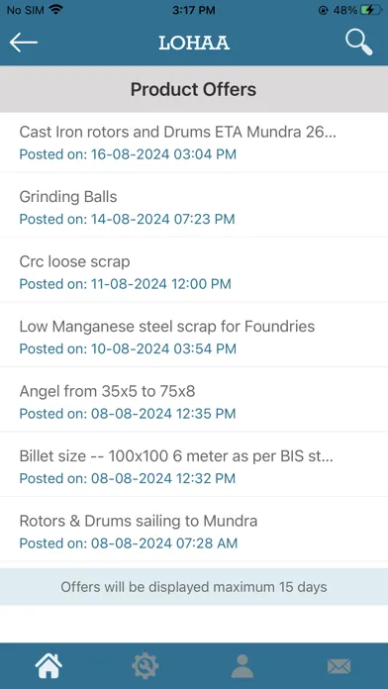Open Billet size 100x100 6 meter offer

[194, 466]
